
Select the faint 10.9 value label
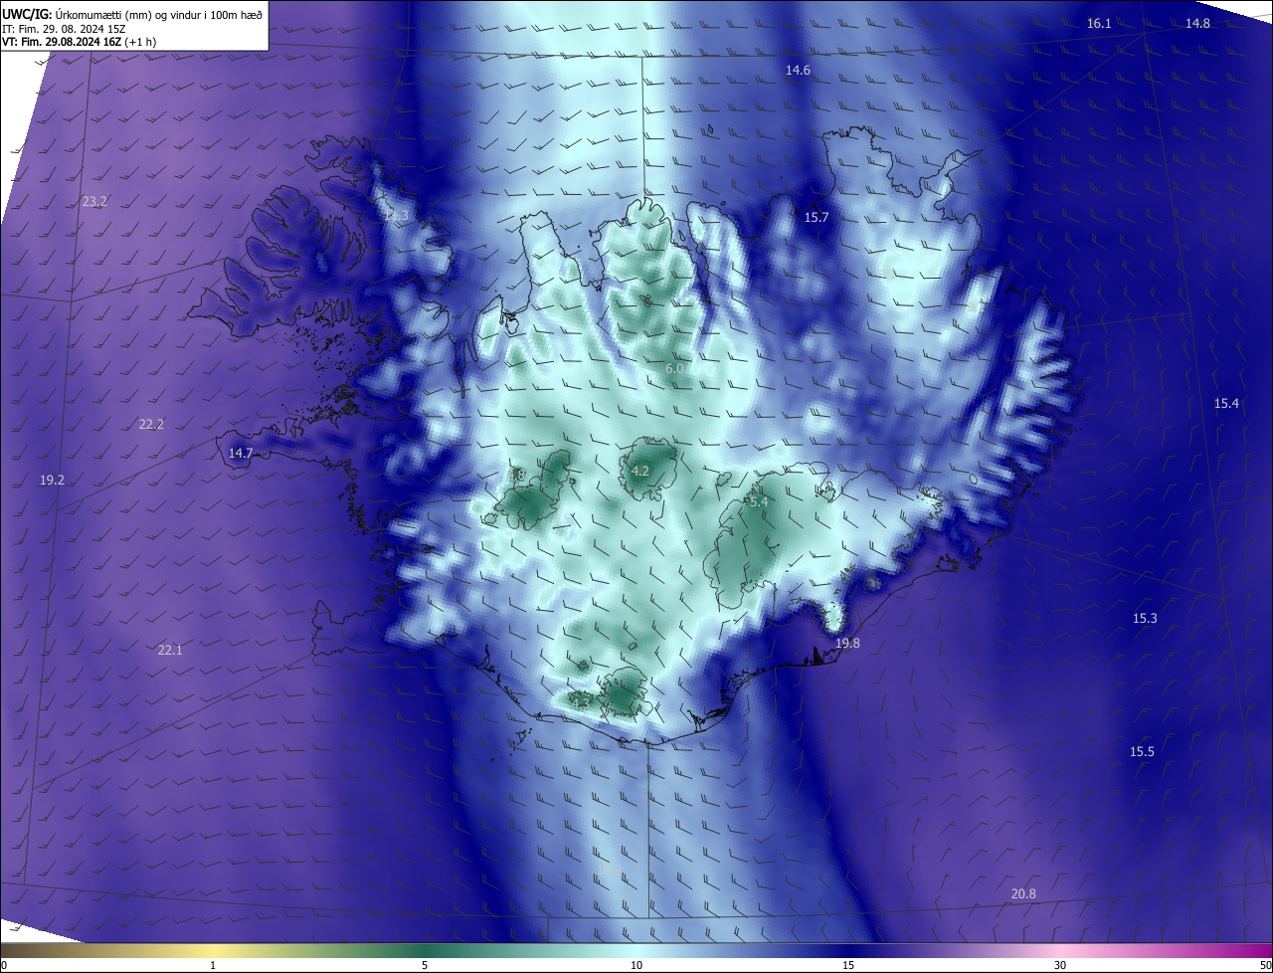point(609,871)
